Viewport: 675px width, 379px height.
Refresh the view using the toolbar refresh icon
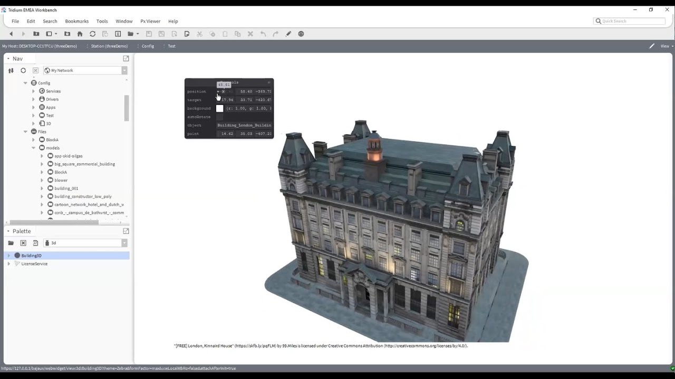pos(92,34)
